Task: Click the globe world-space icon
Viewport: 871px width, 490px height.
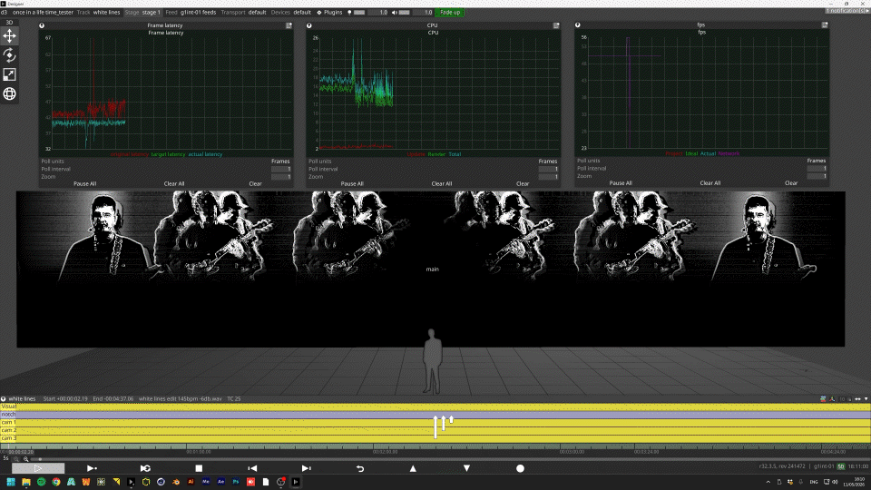Action: click(x=9, y=93)
